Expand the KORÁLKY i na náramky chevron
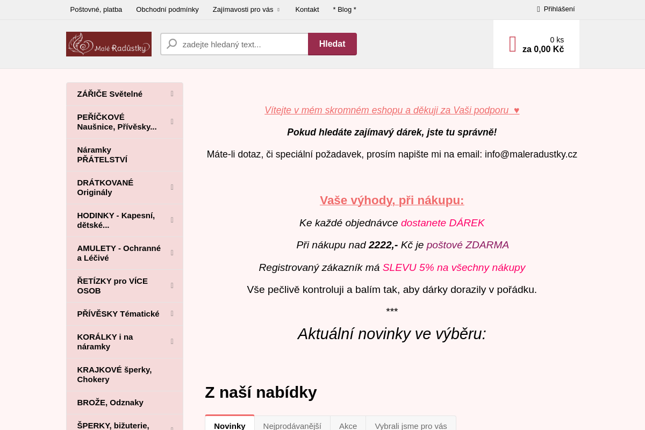Image resolution: width=645 pixels, height=430 pixels. (171, 341)
